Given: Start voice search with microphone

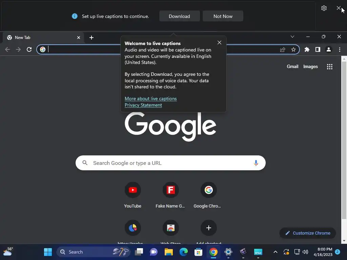Looking at the screenshot, I should pos(256,163).
